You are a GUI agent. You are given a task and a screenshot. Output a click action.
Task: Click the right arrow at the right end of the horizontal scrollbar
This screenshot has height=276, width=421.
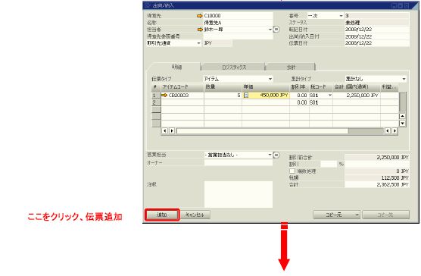click(394, 131)
